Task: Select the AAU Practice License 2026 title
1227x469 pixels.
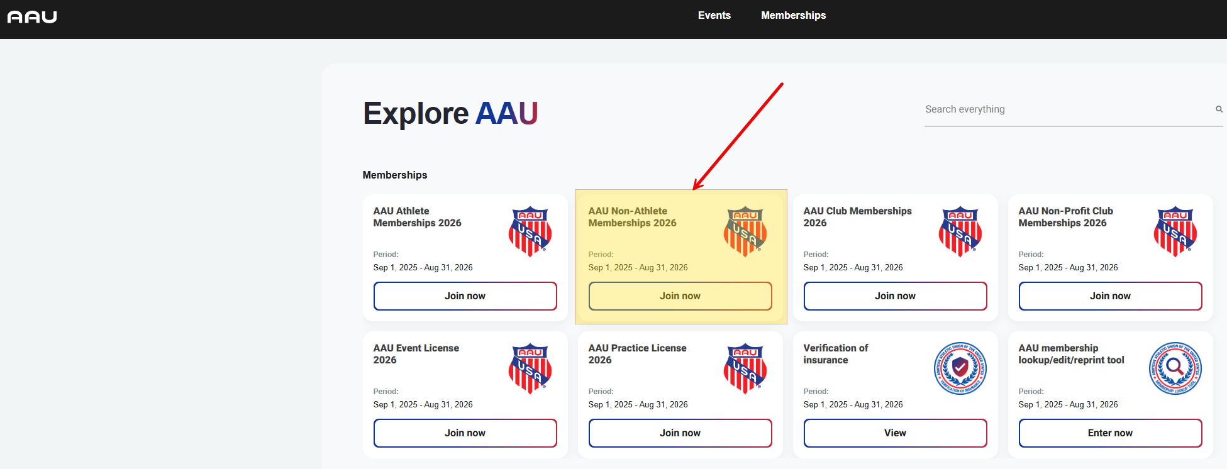Action: click(638, 354)
